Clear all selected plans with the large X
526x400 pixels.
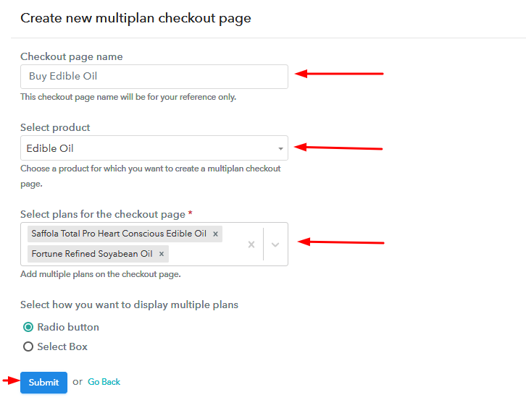pyautogui.click(x=251, y=244)
